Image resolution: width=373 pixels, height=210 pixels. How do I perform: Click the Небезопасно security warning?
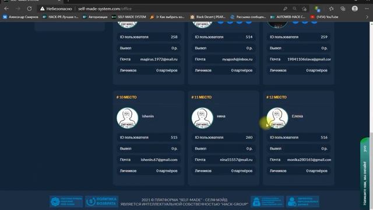[56, 9]
